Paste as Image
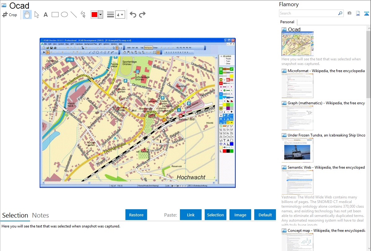Image resolution: width=371 pixels, height=251 pixels. (x=240, y=215)
